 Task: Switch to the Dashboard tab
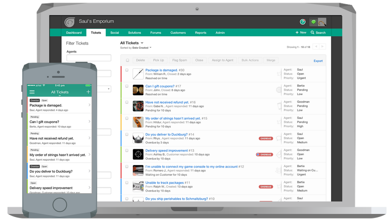click(x=74, y=33)
